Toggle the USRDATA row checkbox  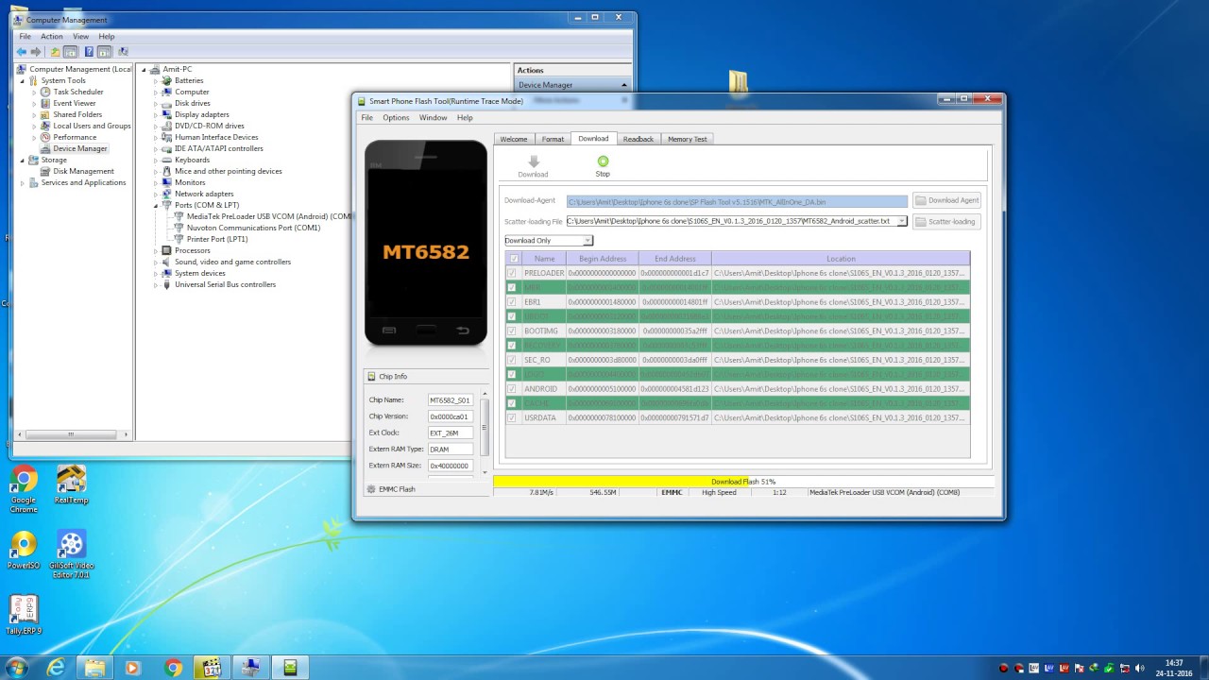point(512,417)
